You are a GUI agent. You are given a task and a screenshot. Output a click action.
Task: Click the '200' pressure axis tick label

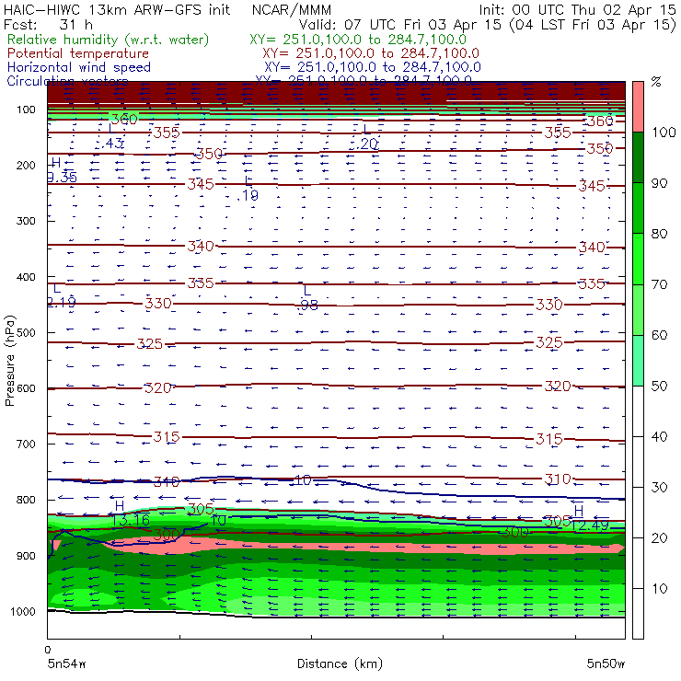click(26, 166)
